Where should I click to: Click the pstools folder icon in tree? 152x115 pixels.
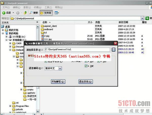14,109
